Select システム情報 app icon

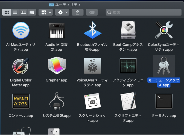(x=57, y=101)
